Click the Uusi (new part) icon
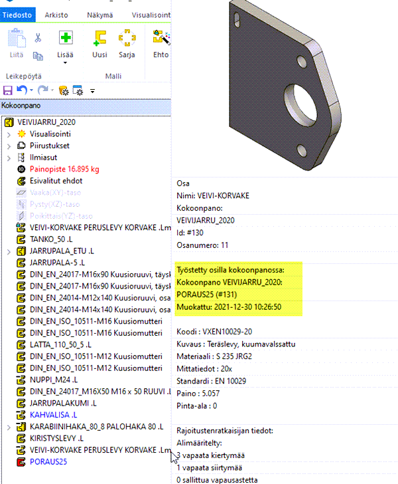The image size is (398, 484). click(x=99, y=39)
